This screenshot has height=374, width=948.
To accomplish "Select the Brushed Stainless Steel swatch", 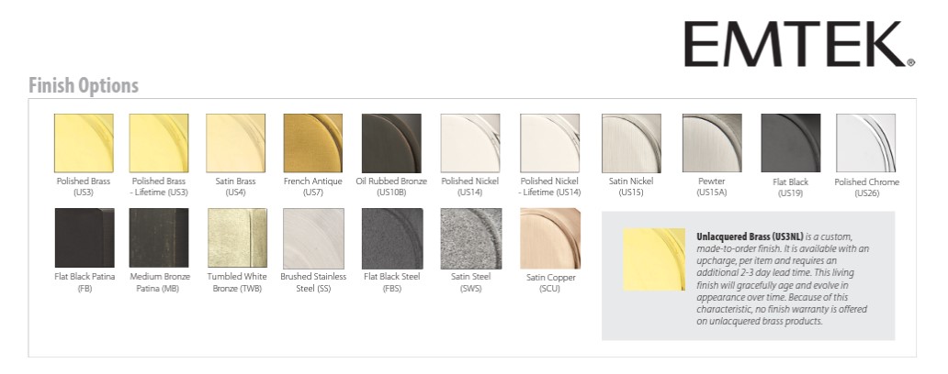I will coord(314,238).
